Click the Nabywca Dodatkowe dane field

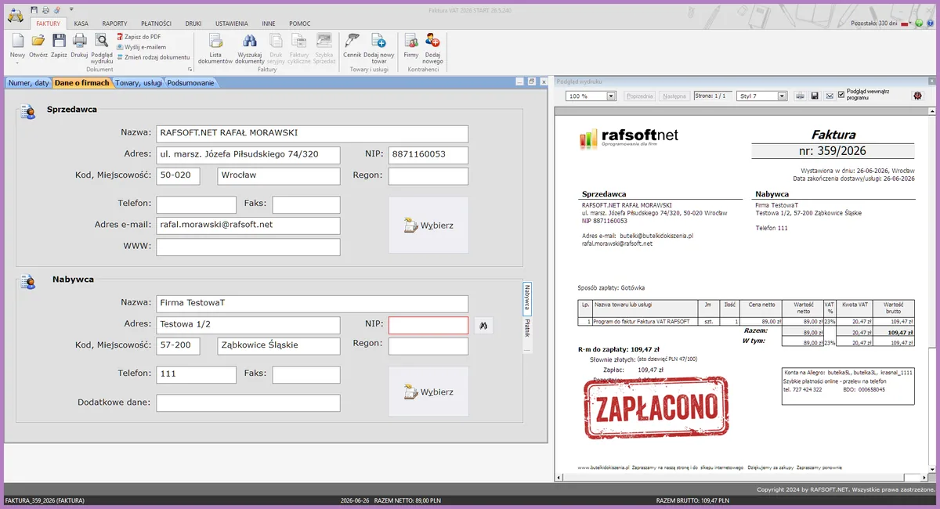(x=248, y=403)
